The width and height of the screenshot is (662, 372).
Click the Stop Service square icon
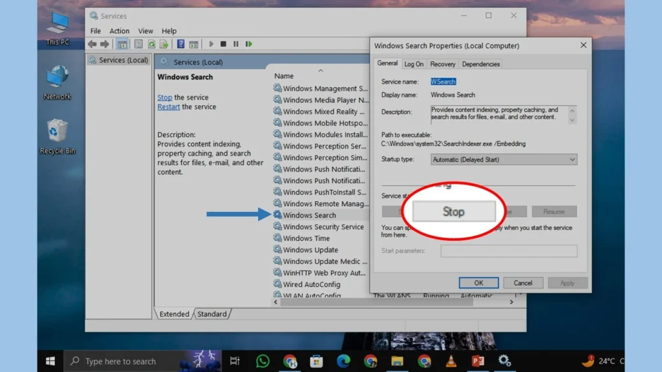[223, 44]
